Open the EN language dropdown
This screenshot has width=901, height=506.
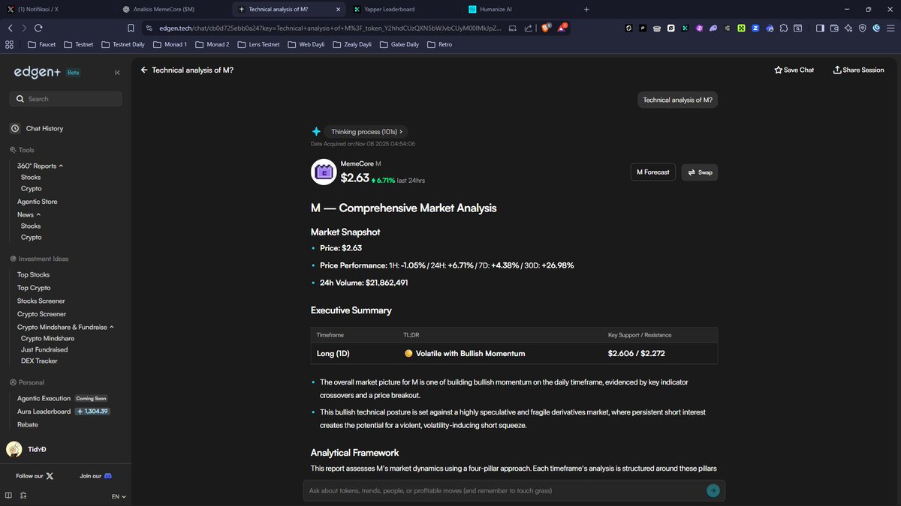119,496
